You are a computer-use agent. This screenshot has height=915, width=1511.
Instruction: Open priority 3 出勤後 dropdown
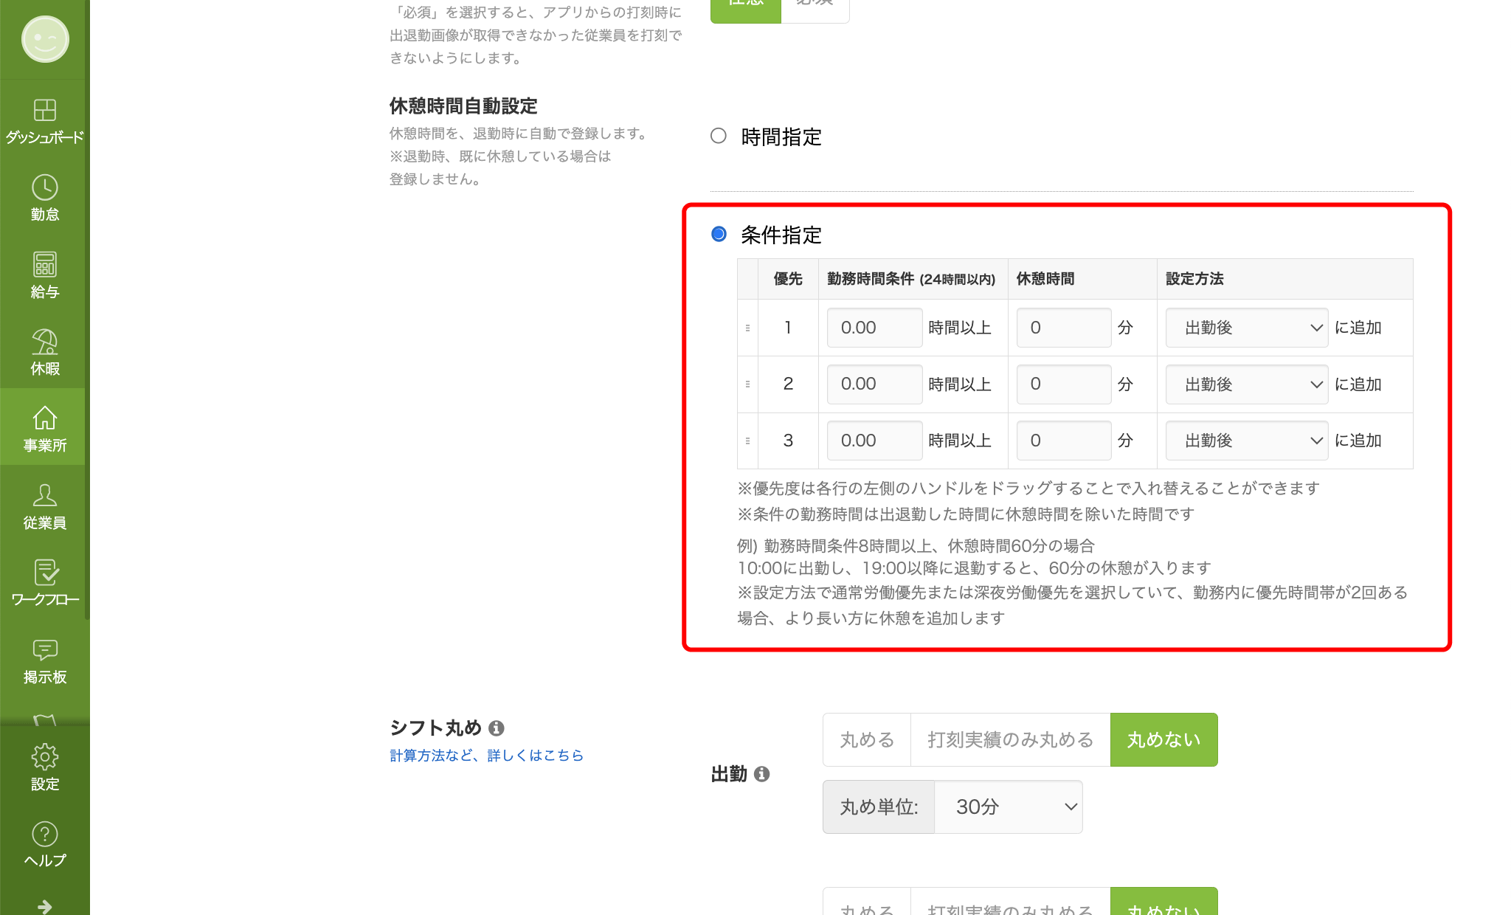click(1246, 441)
